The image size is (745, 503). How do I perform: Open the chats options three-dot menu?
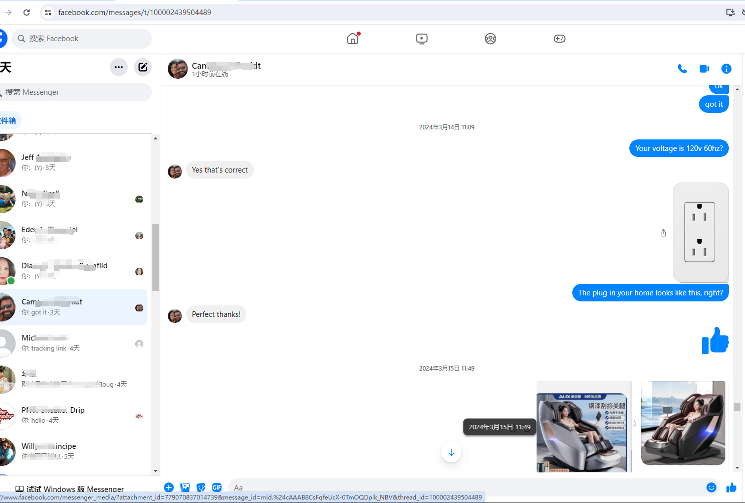pyautogui.click(x=119, y=67)
